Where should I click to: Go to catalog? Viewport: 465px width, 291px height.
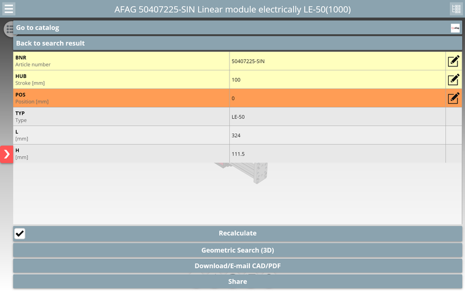click(x=238, y=27)
